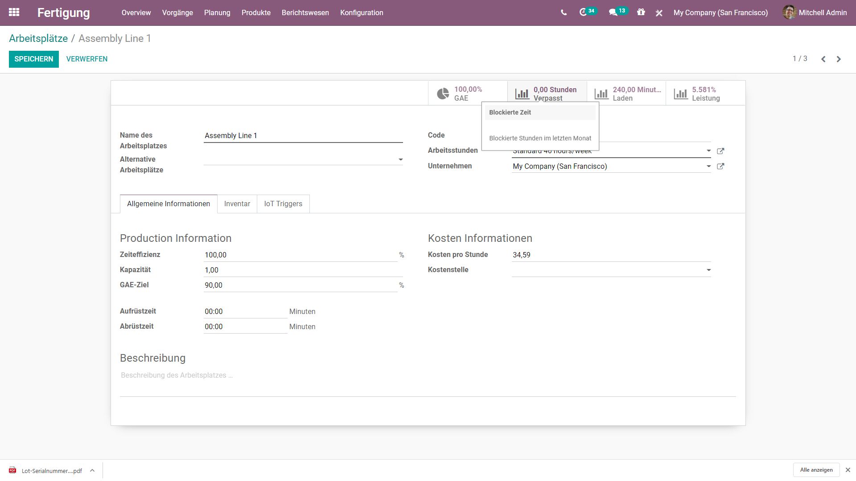Open activities clock icon with badge 34
Screen dimensions: 856x481
(583, 12)
